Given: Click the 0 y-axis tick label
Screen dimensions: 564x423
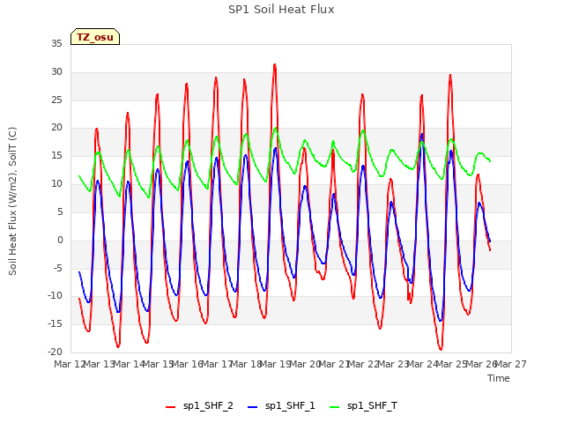Looking at the screenshot, I should coord(60,240).
